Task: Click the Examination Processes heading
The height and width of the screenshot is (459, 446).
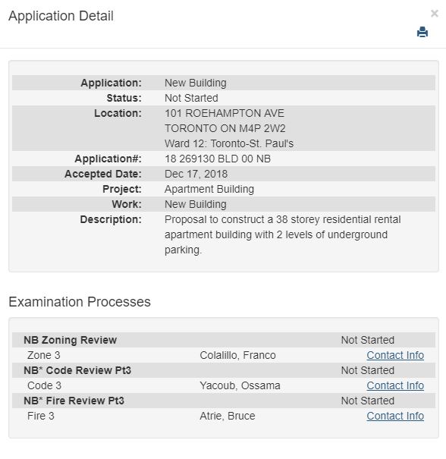Action: pyautogui.click(x=80, y=302)
